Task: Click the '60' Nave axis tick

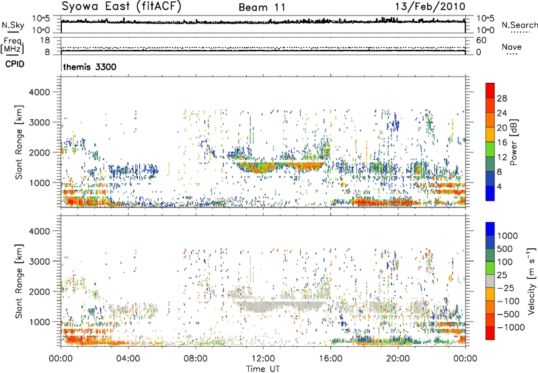Action: pos(481,40)
